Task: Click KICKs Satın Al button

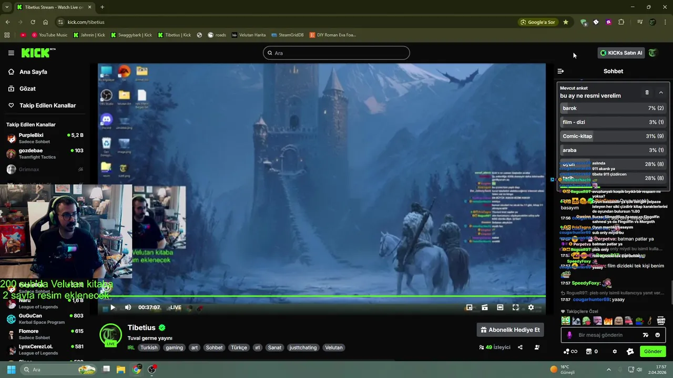Action: [x=621, y=53]
